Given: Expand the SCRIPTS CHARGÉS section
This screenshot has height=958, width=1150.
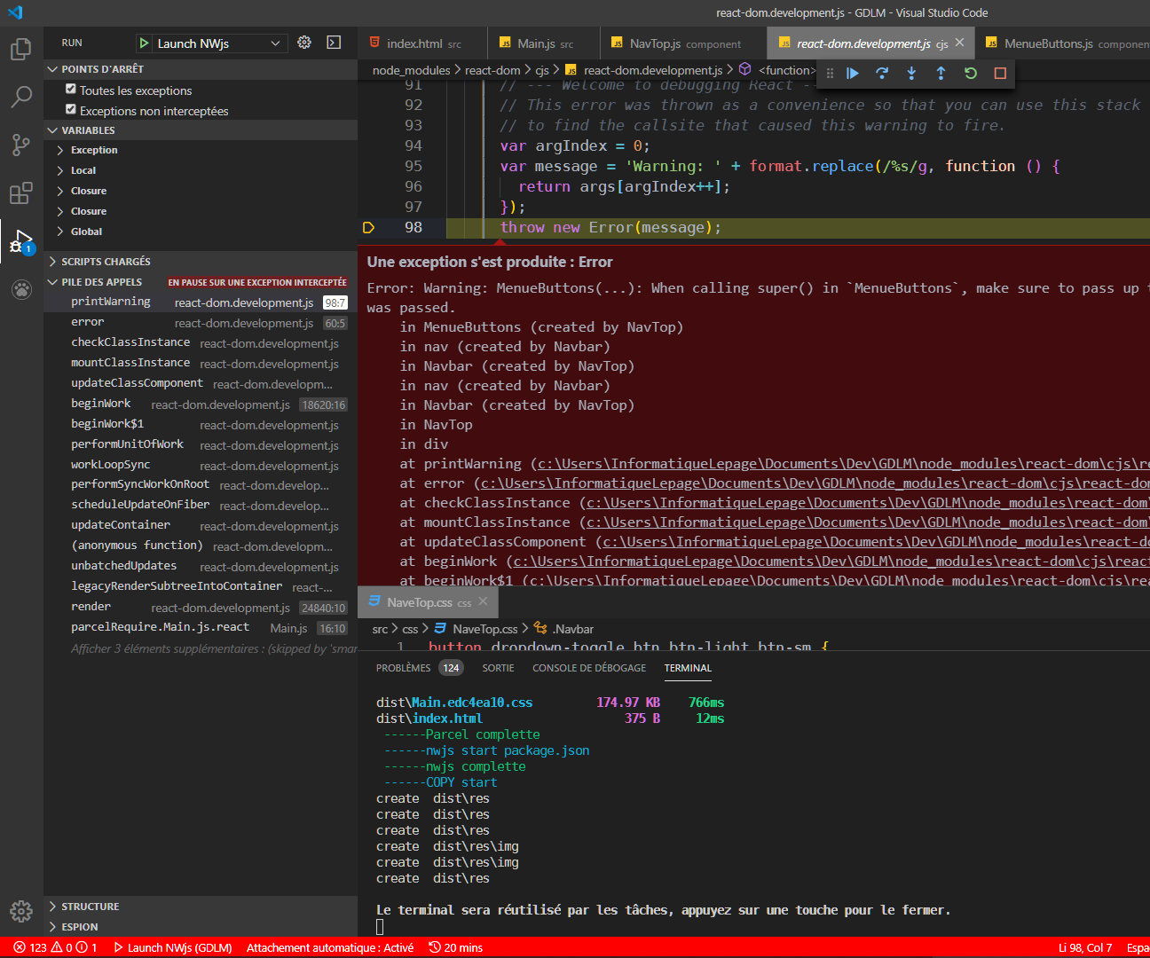Looking at the screenshot, I should click(106, 262).
